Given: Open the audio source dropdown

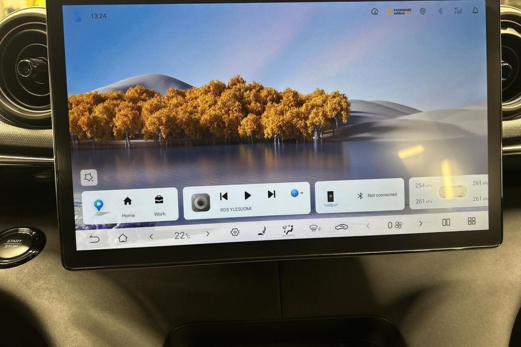Looking at the screenshot, I should pyautogui.click(x=296, y=193).
